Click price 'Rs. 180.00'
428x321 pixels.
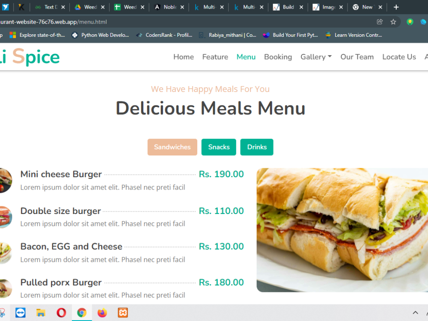221,282
